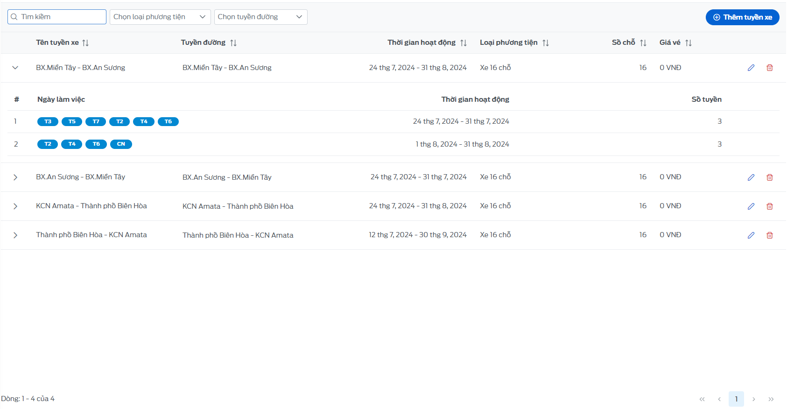Sort table by Thời gian hoạt động icon
The image size is (787, 409).
tap(464, 43)
